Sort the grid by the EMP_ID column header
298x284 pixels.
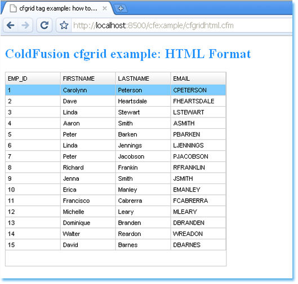(33, 78)
